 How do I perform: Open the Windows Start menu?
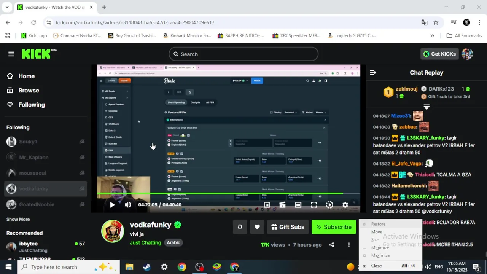point(8,267)
